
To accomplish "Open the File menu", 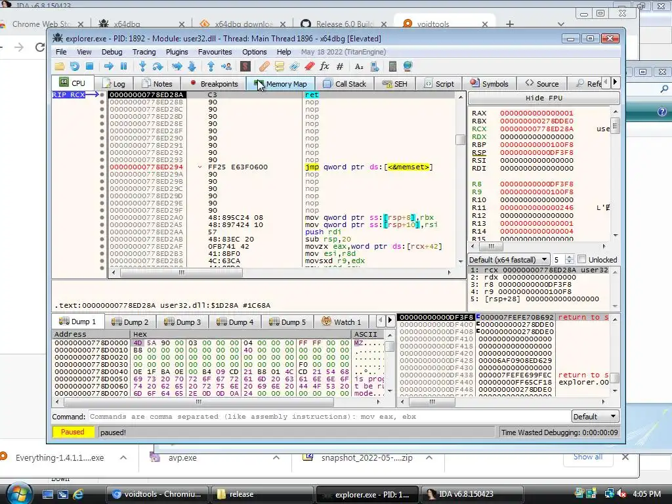I will (61, 52).
